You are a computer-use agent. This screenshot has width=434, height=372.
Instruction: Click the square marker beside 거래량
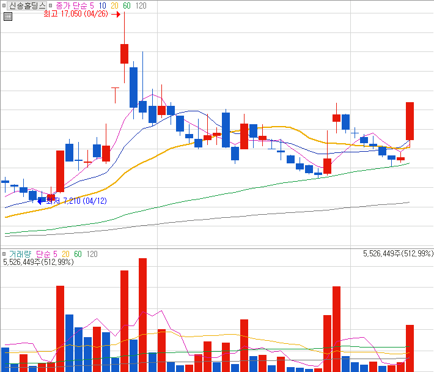[x=4, y=254]
